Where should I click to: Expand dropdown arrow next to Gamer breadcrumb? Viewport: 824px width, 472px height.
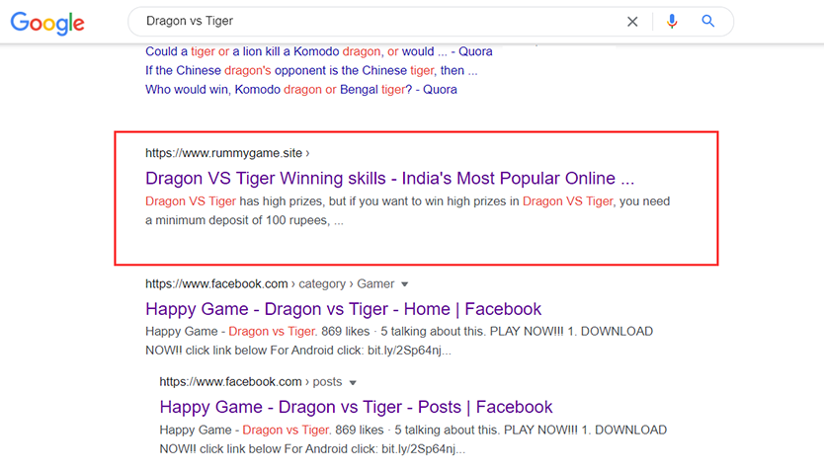[405, 284]
